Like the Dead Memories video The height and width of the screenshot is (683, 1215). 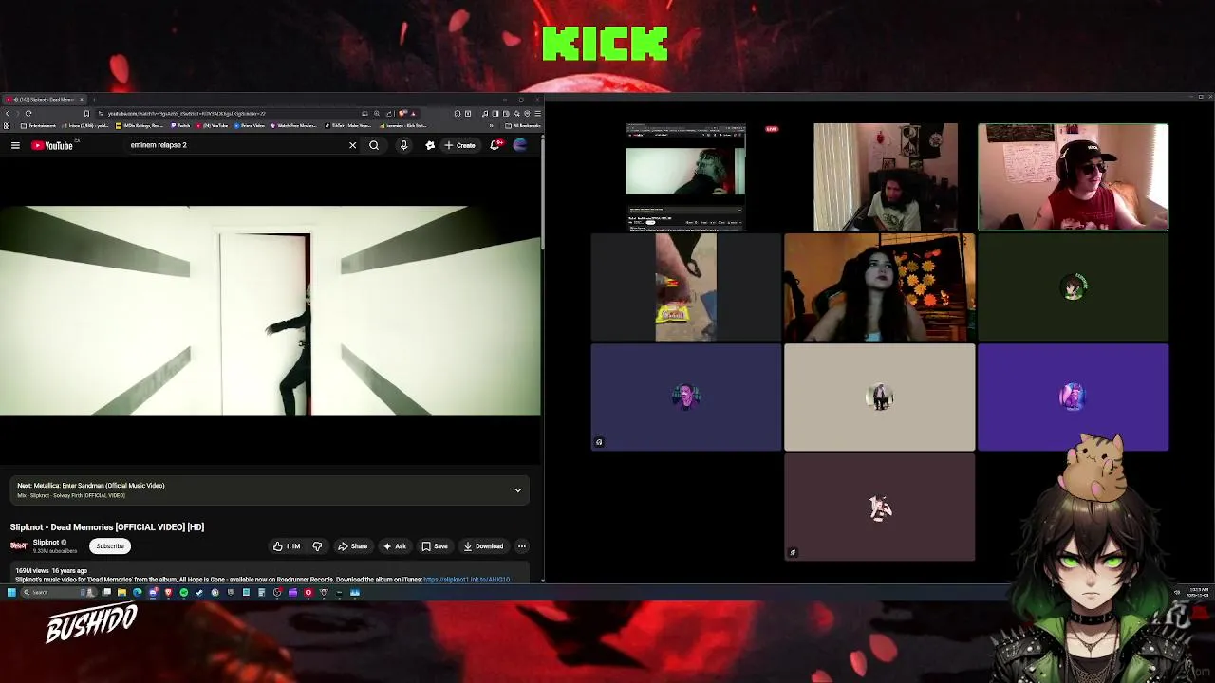coord(287,546)
